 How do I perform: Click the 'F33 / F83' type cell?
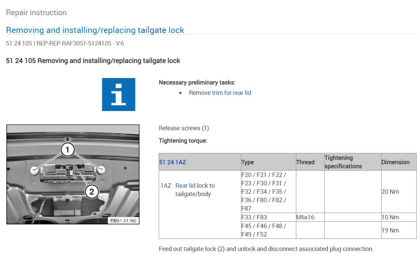254,217
